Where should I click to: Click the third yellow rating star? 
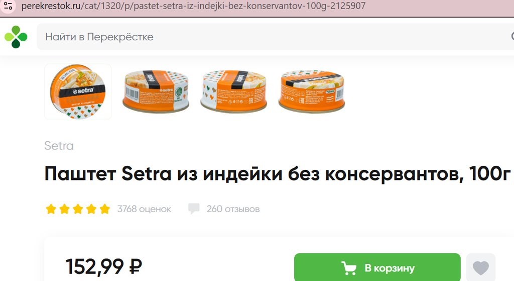78,209
